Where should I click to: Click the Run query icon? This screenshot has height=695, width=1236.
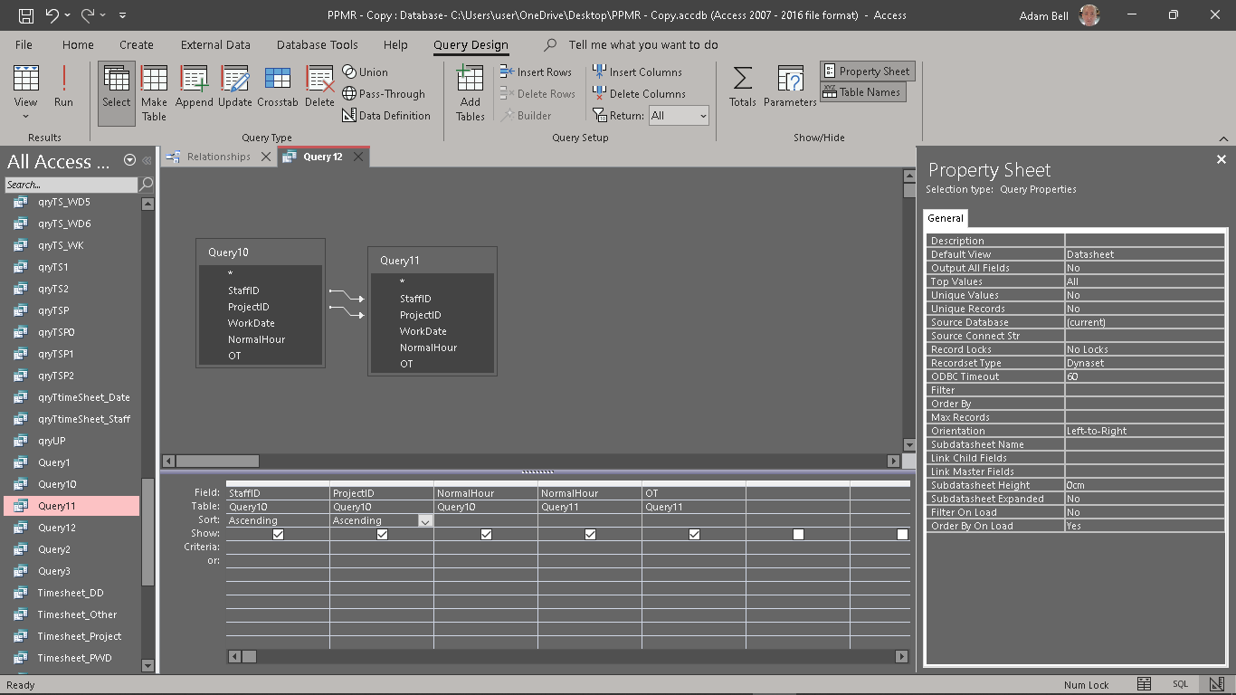tap(63, 88)
